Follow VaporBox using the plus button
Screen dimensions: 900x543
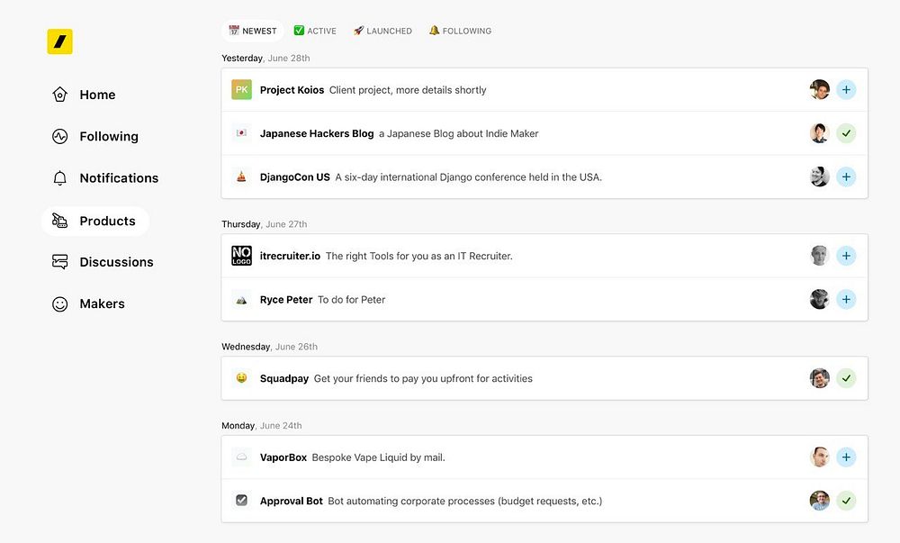846,457
